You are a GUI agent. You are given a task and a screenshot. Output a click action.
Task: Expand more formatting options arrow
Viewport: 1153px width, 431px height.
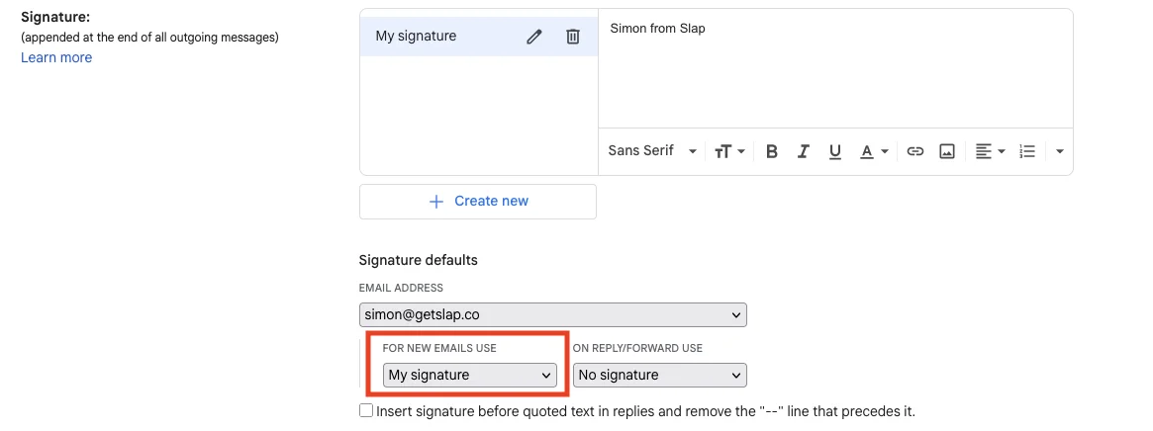[x=1060, y=151]
